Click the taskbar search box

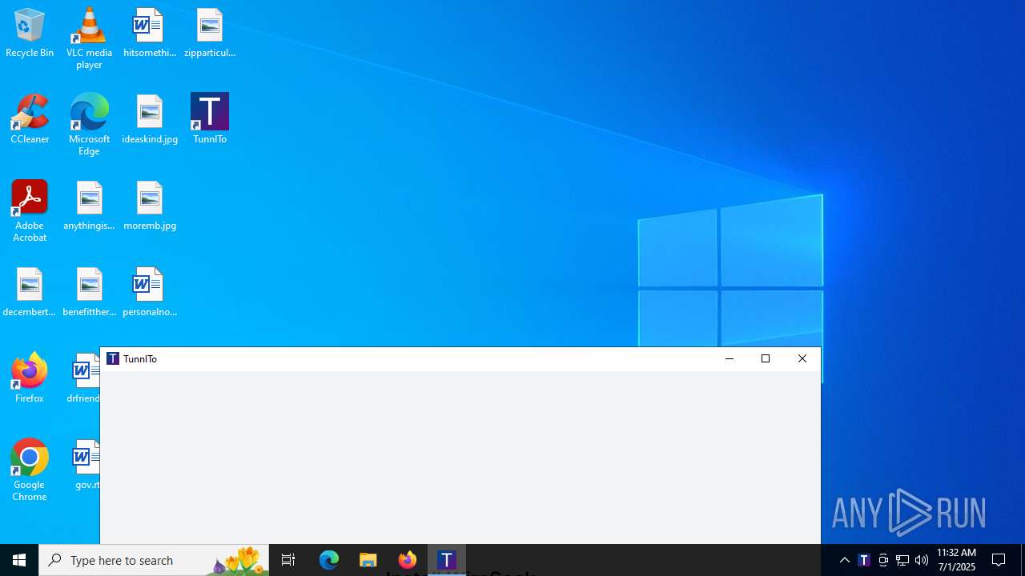pyautogui.click(x=154, y=560)
